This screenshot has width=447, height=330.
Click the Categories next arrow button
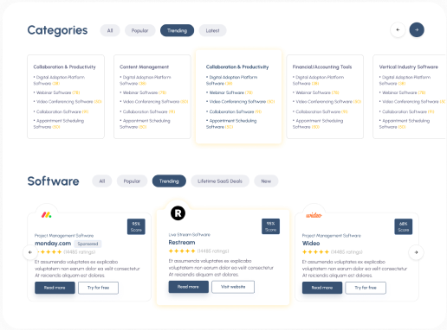click(417, 29)
